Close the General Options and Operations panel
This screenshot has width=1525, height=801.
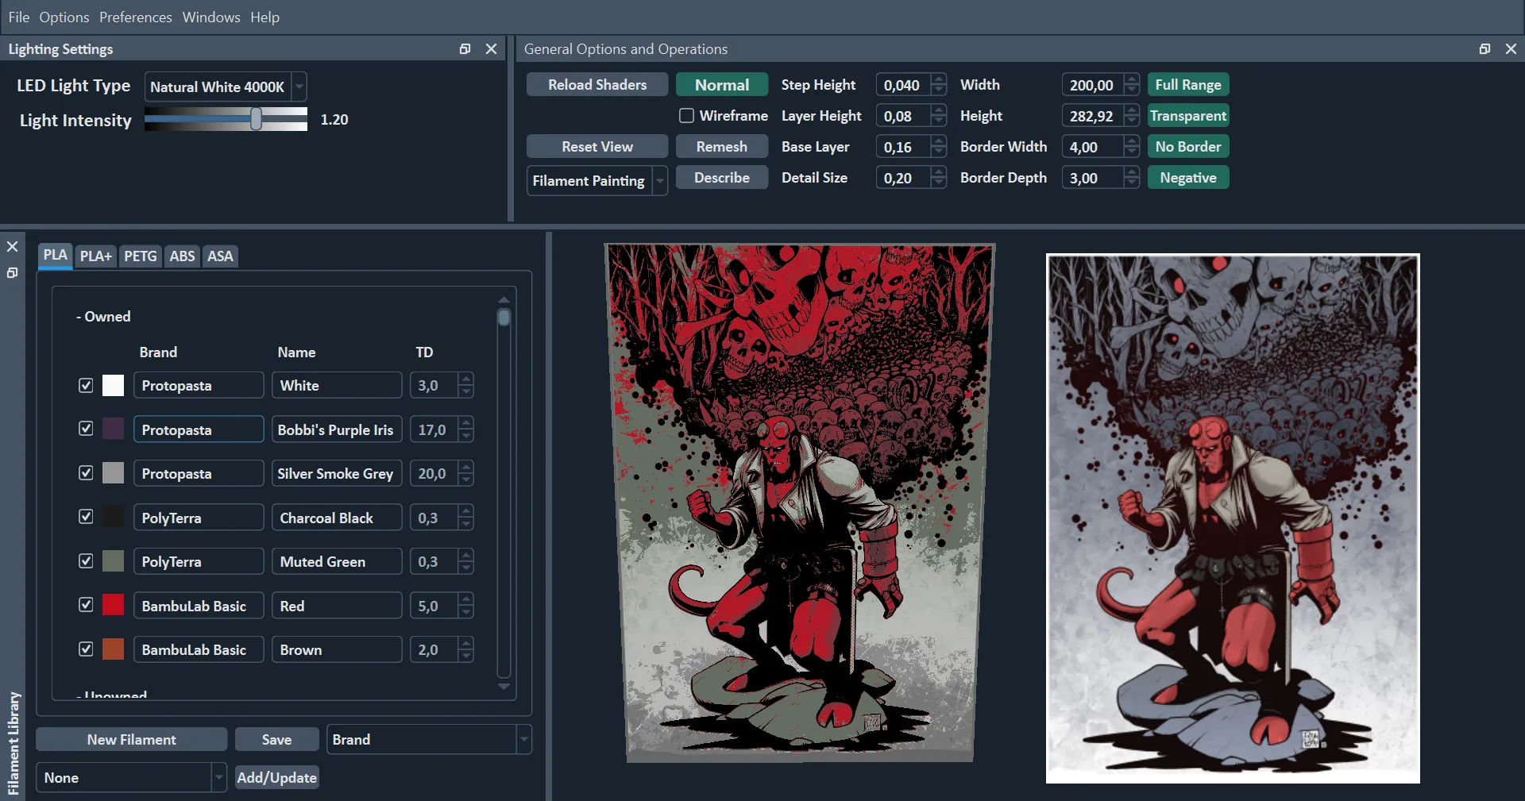tap(1511, 49)
